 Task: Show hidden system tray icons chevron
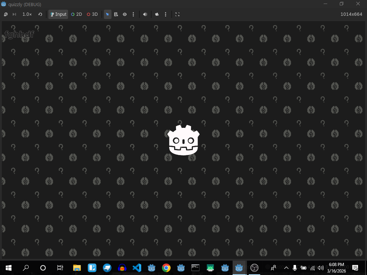[286, 268]
